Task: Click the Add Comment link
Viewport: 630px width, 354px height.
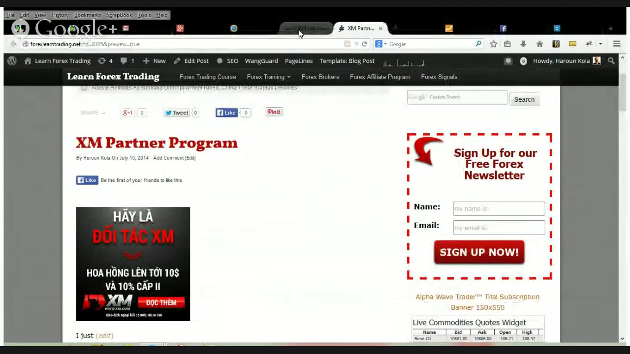Action: pos(168,158)
